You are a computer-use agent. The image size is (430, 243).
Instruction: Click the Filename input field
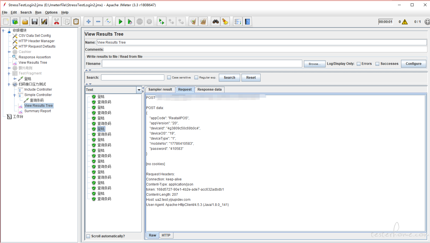click(202, 64)
